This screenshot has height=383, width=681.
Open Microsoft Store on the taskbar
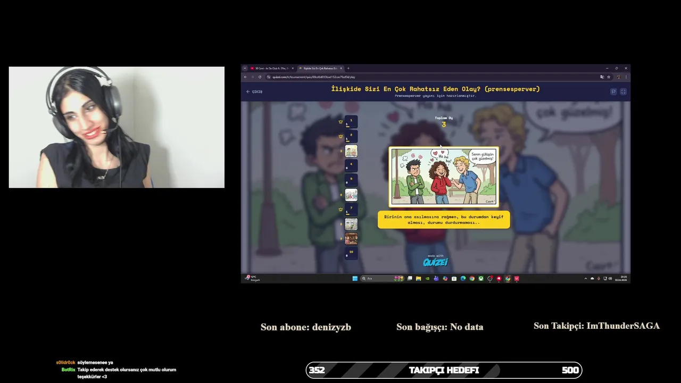point(454,278)
